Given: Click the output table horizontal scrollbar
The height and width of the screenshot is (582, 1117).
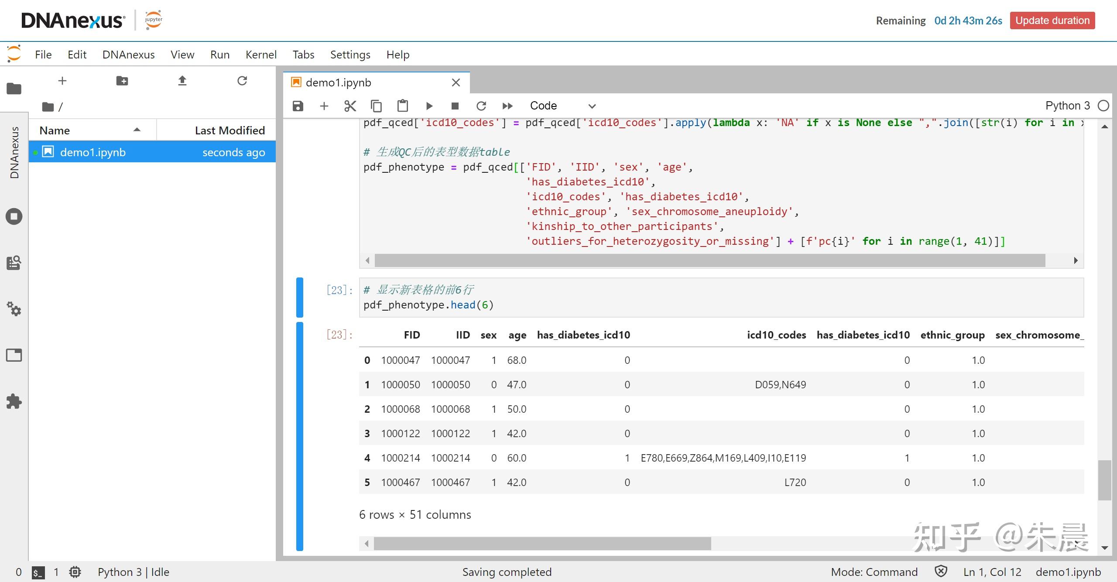Looking at the screenshot, I should pyautogui.click(x=542, y=544).
